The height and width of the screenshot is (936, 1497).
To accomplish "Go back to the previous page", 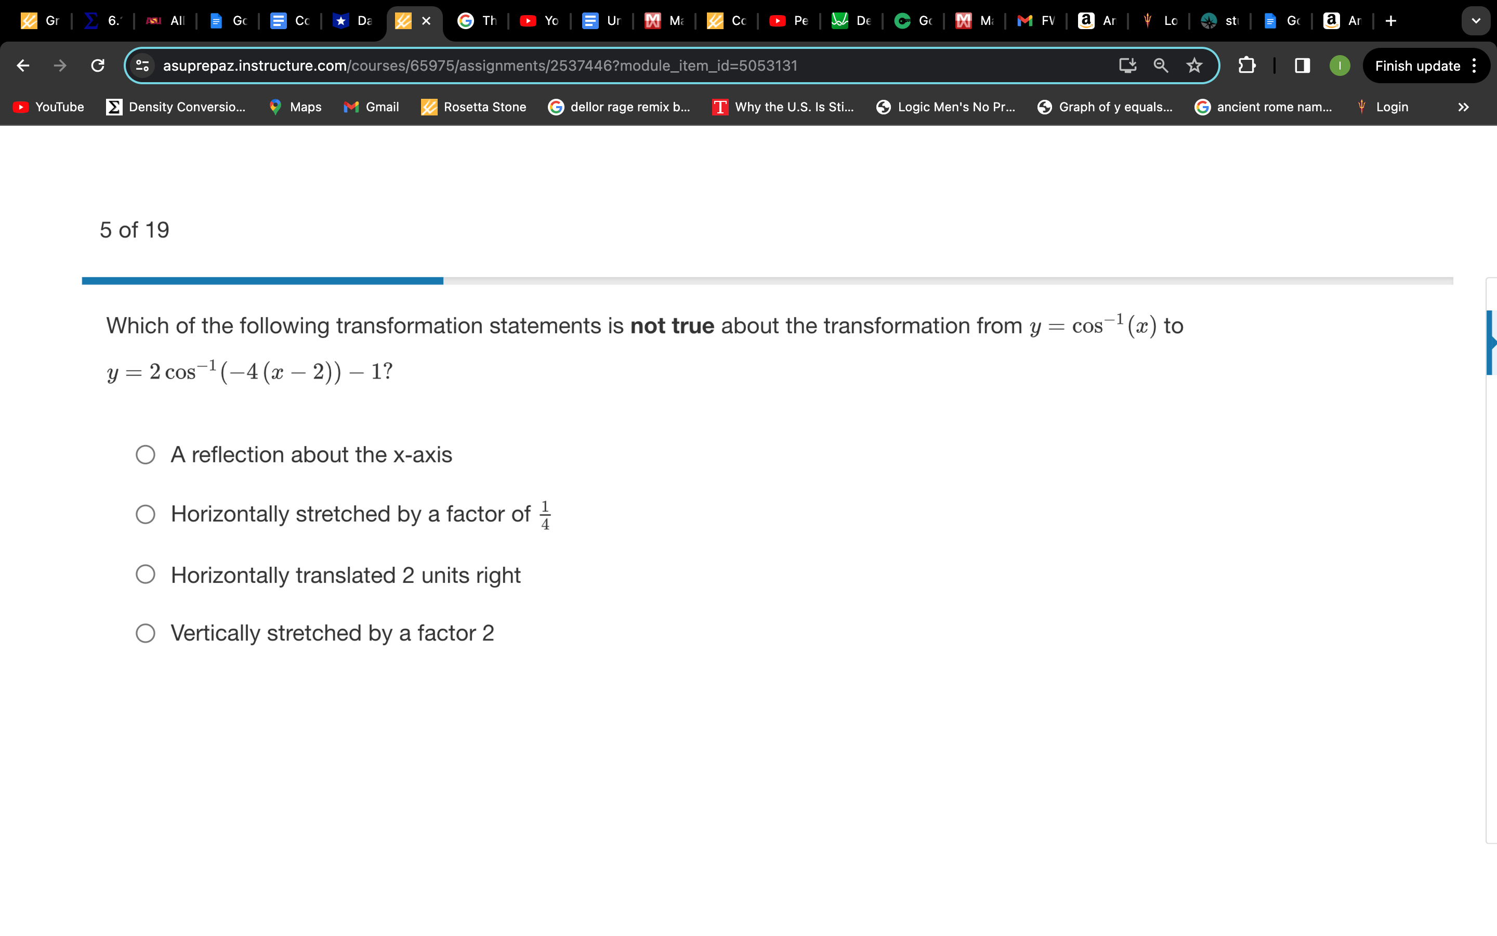I will [23, 66].
